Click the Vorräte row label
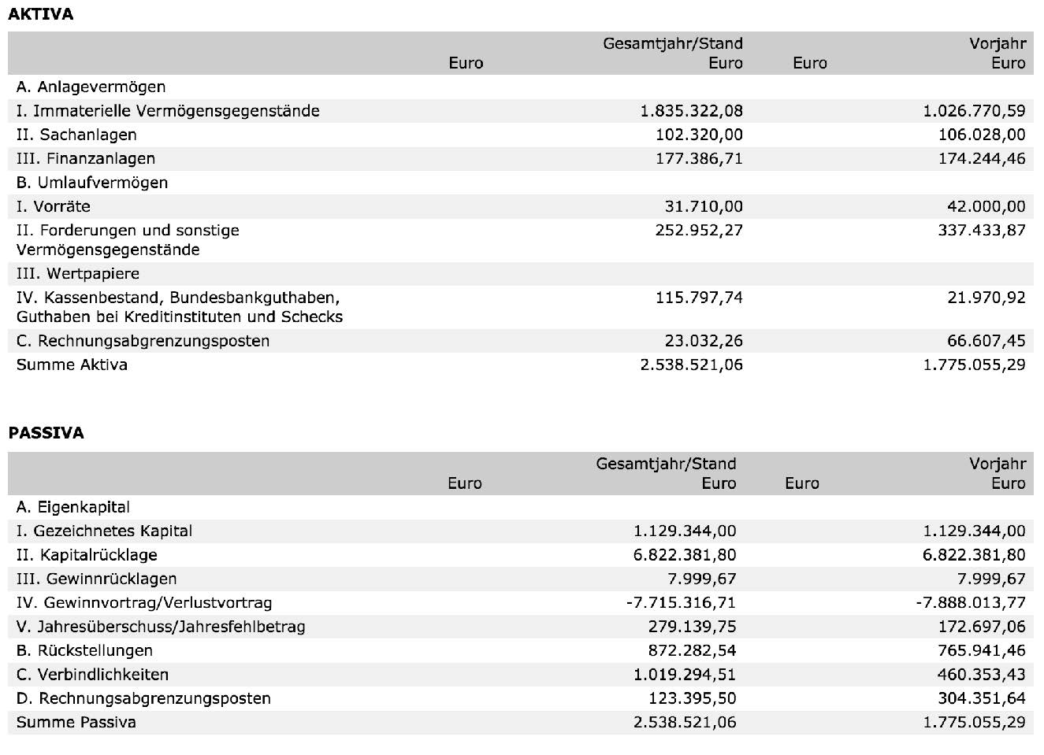The image size is (1044, 755). pyautogui.click(x=53, y=207)
